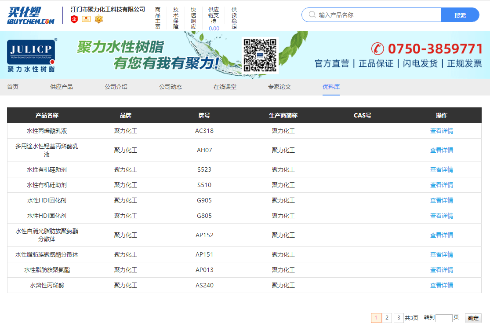Click grade cell AP013
490x327 pixels.
pyautogui.click(x=204, y=270)
